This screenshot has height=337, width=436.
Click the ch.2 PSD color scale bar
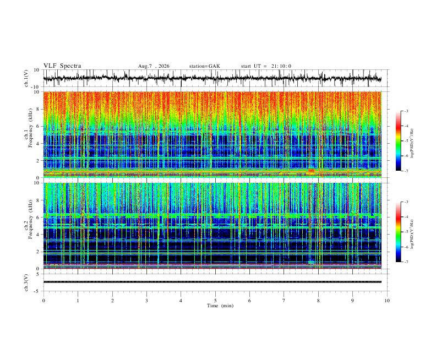(398, 232)
